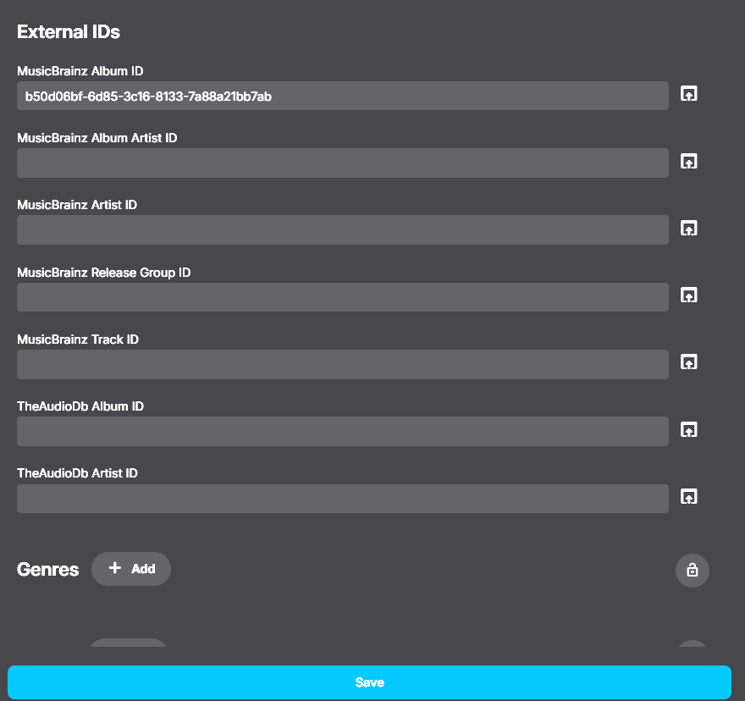The height and width of the screenshot is (701, 745).
Task: Open external link icon for MusicBrainz Track ID
Action: (x=688, y=362)
